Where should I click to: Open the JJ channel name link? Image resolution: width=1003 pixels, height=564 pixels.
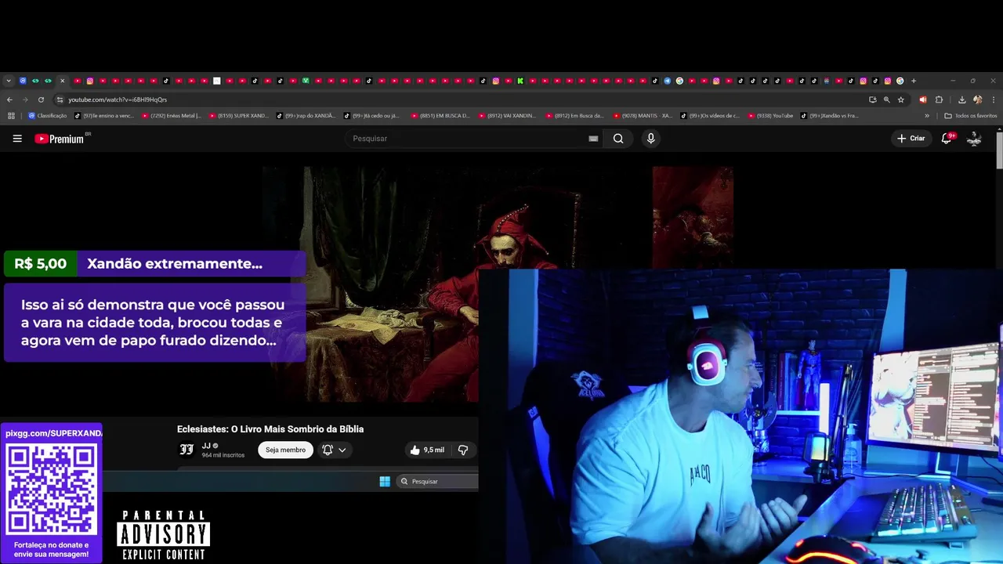206,446
